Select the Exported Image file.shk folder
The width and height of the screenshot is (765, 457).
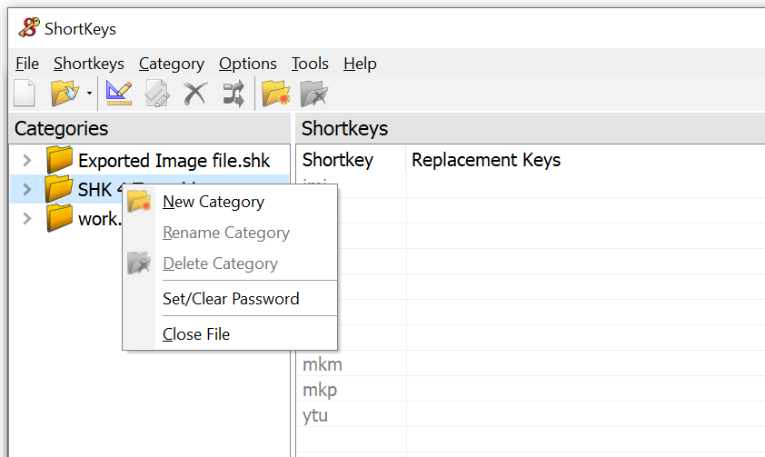pos(174,161)
